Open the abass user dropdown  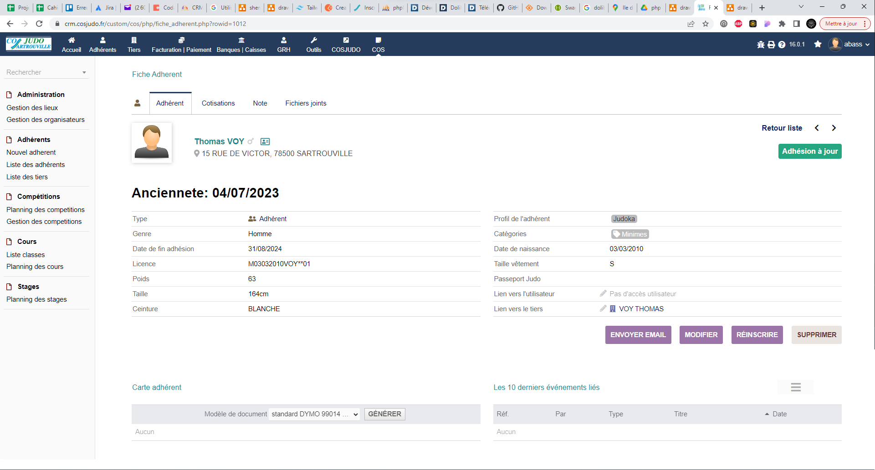[x=849, y=44]
